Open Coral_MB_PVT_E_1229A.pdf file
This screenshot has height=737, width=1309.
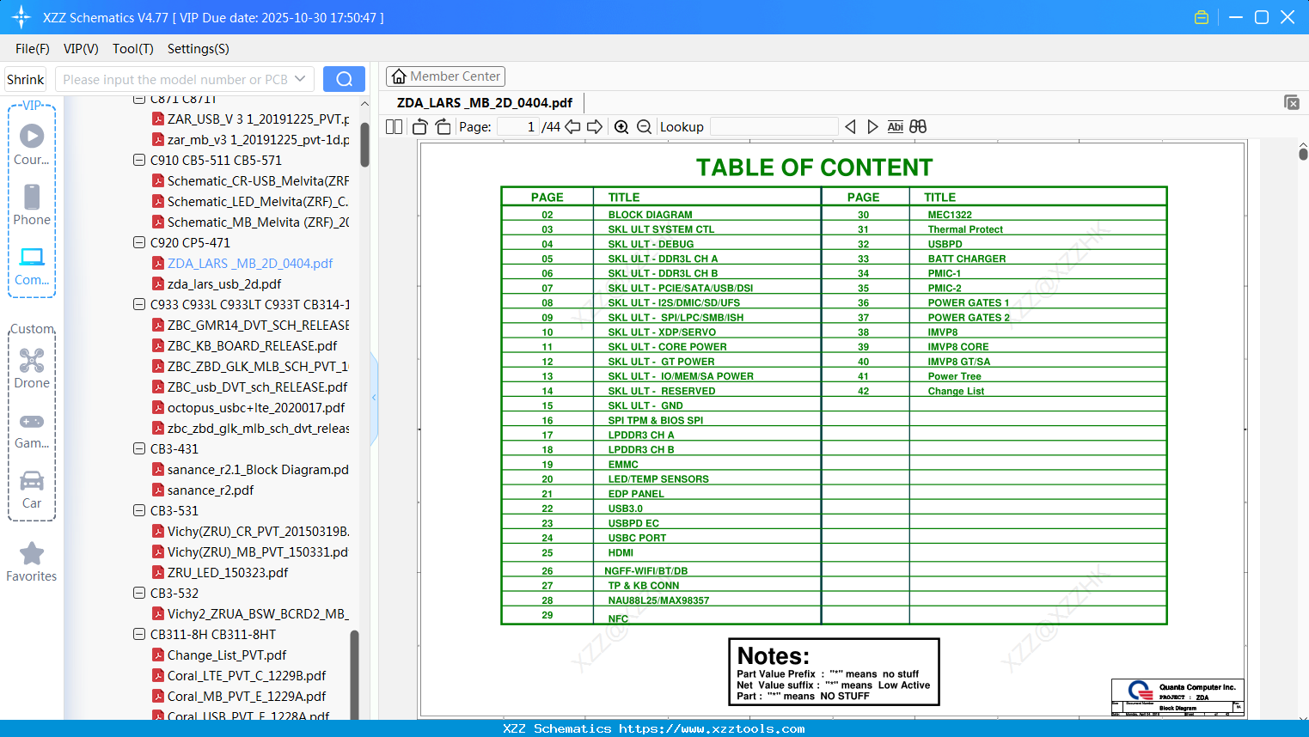pyautogui.click(x=247, y=697)
